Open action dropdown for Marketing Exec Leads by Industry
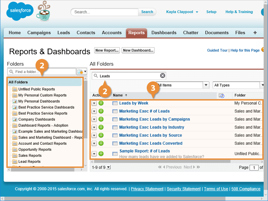268x201 pixels. (x=94, y=127)
